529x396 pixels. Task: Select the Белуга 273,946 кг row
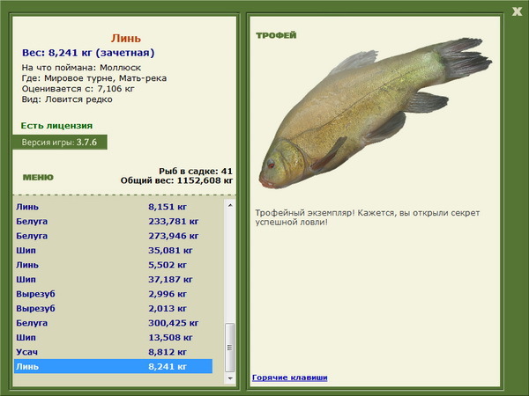point(114,236)
